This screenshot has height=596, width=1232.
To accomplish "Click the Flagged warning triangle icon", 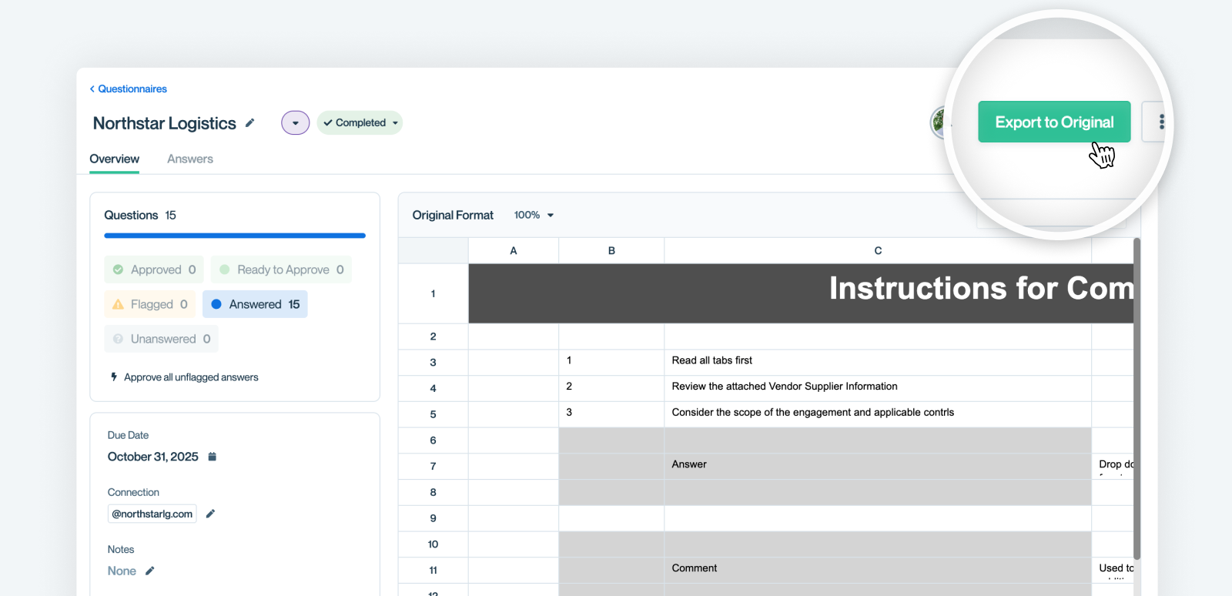I will (118, 304).
